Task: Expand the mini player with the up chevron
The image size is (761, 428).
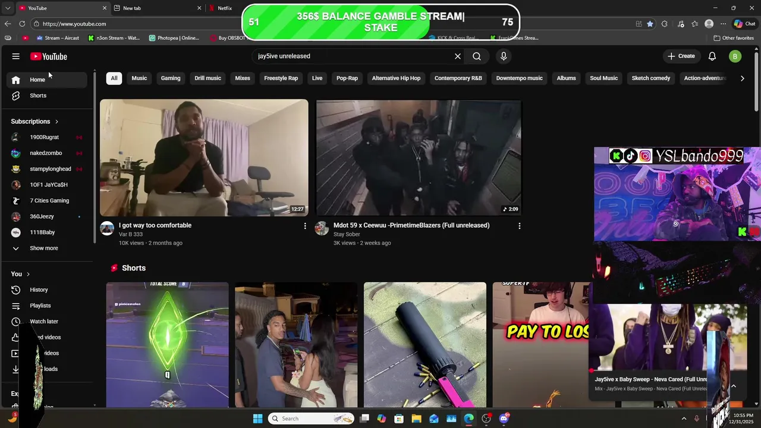Action: click(733, 386)
